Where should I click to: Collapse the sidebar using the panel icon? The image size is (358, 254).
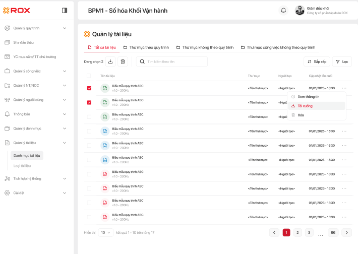(65, 10)
